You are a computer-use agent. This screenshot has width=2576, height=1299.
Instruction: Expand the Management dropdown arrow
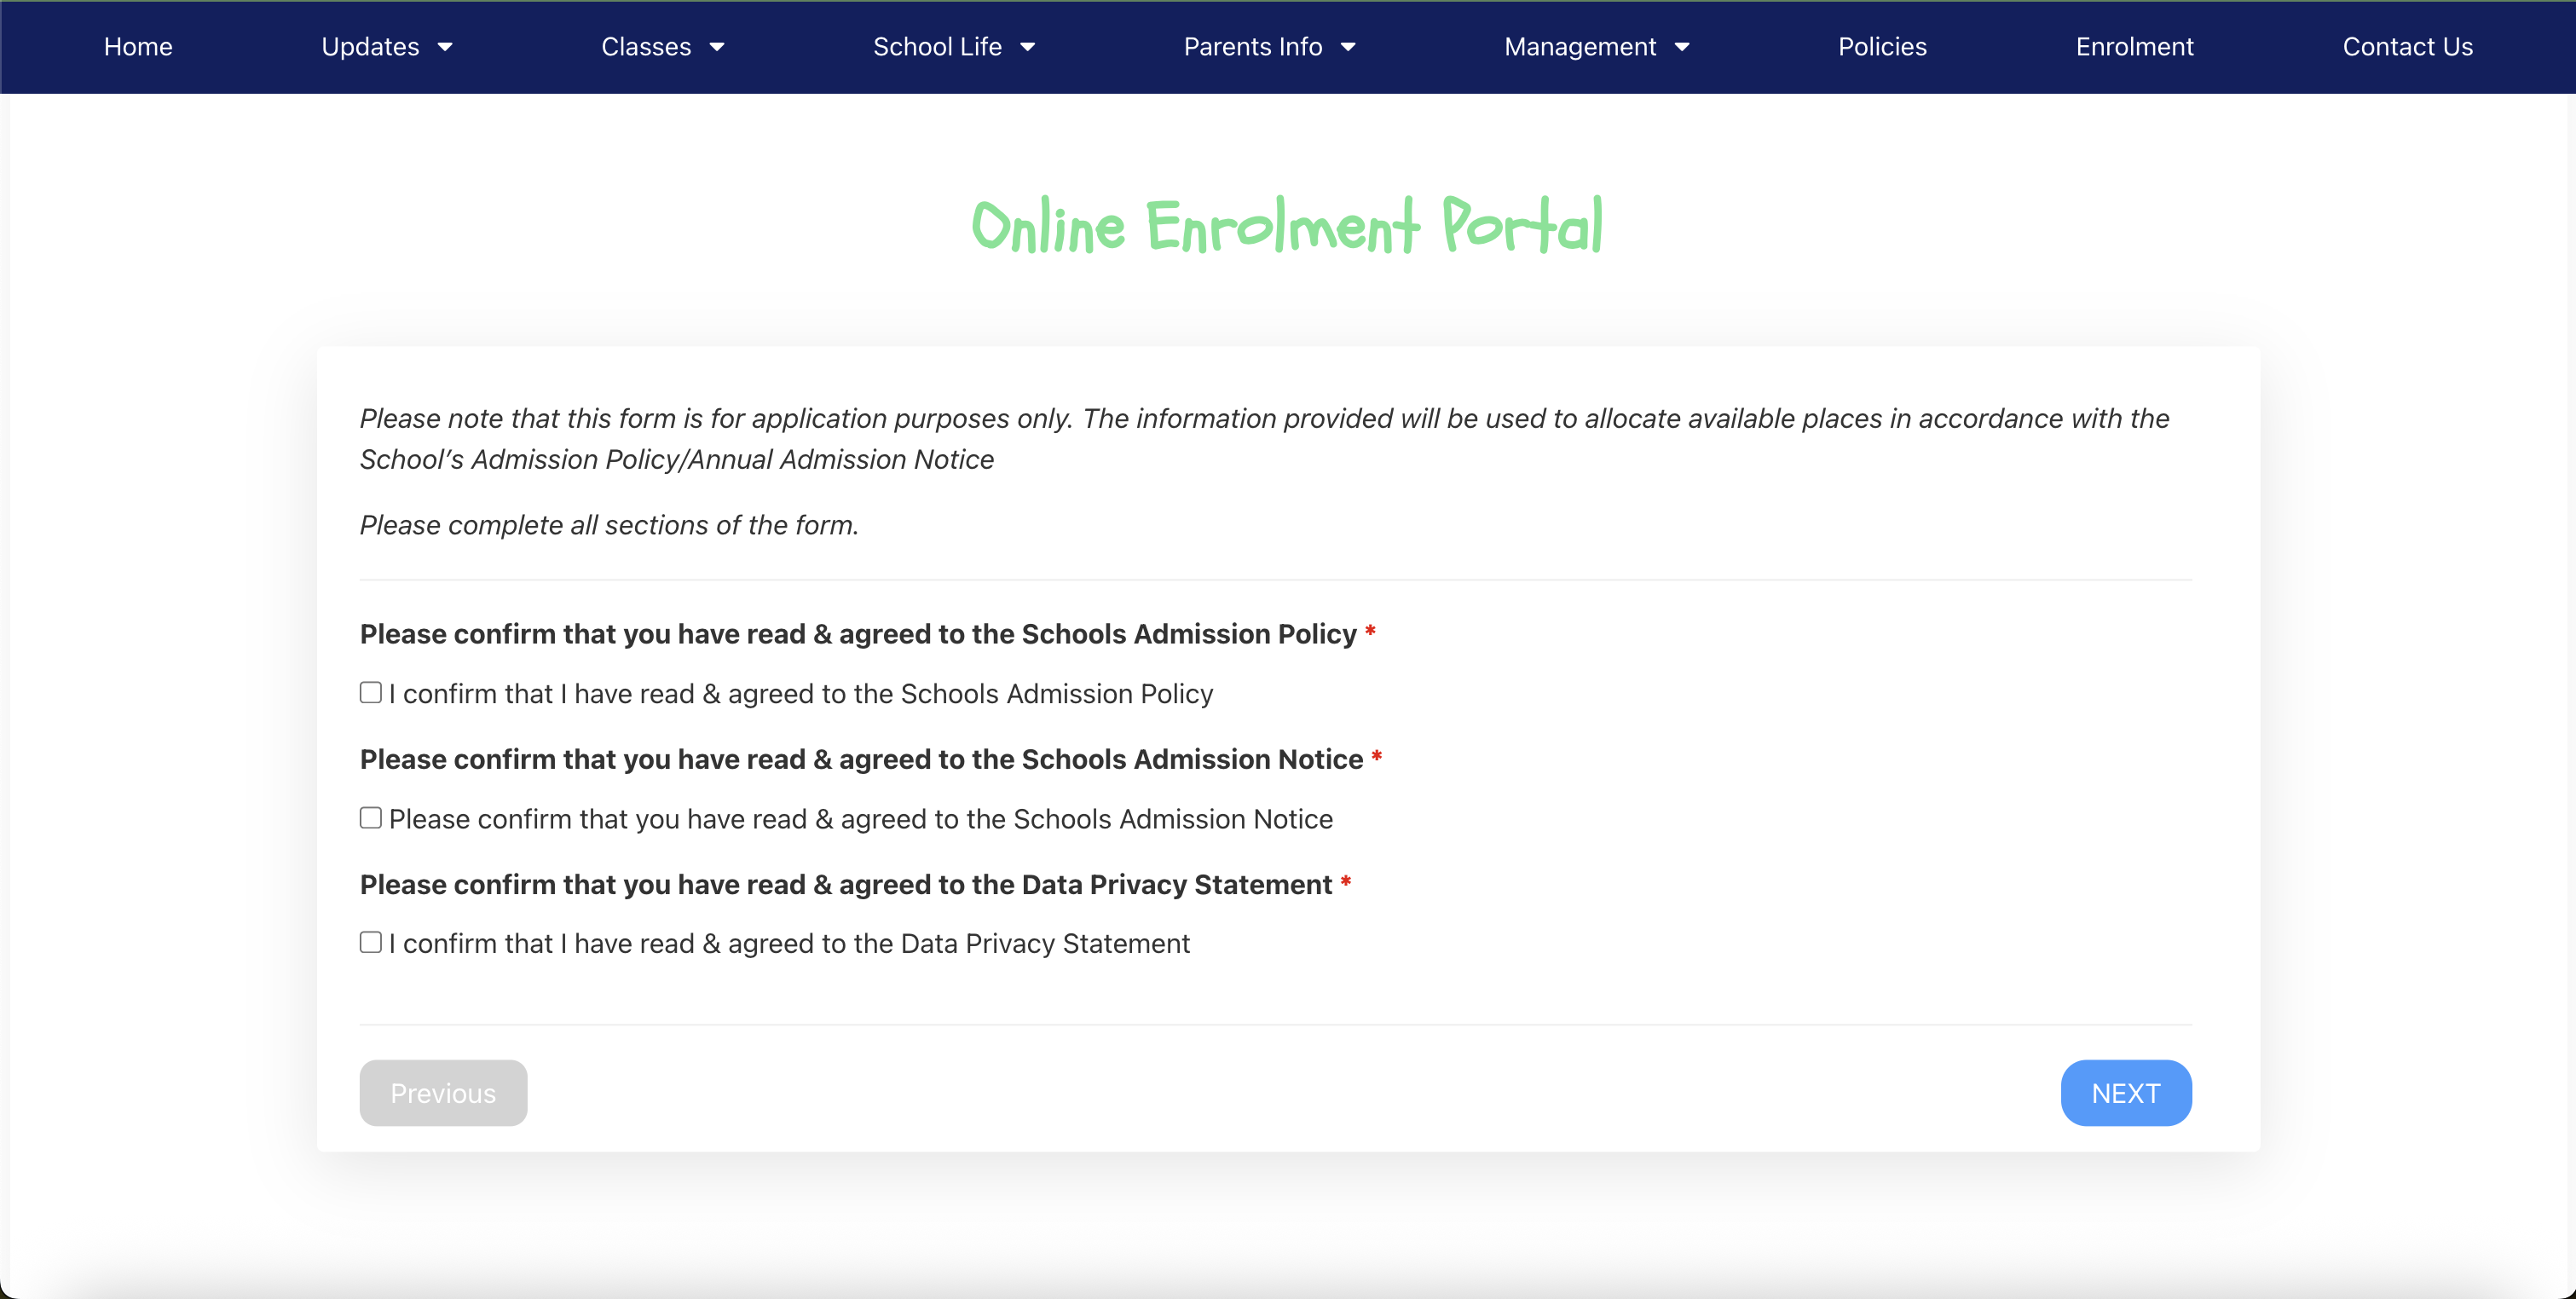[x=1682, y=47]
